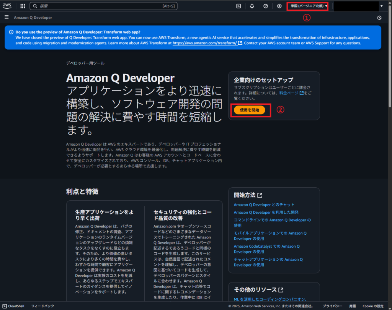The height and width of the screenshot is (310, 392).
Task: Click the その他のリソース heading text
Action: [x=255, y=289]
